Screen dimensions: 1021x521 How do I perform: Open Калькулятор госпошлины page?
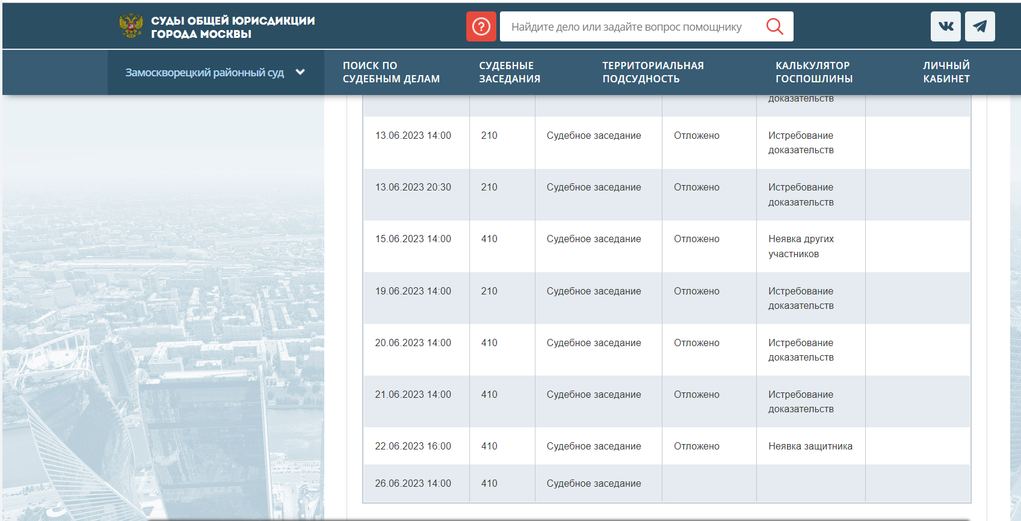813,72
